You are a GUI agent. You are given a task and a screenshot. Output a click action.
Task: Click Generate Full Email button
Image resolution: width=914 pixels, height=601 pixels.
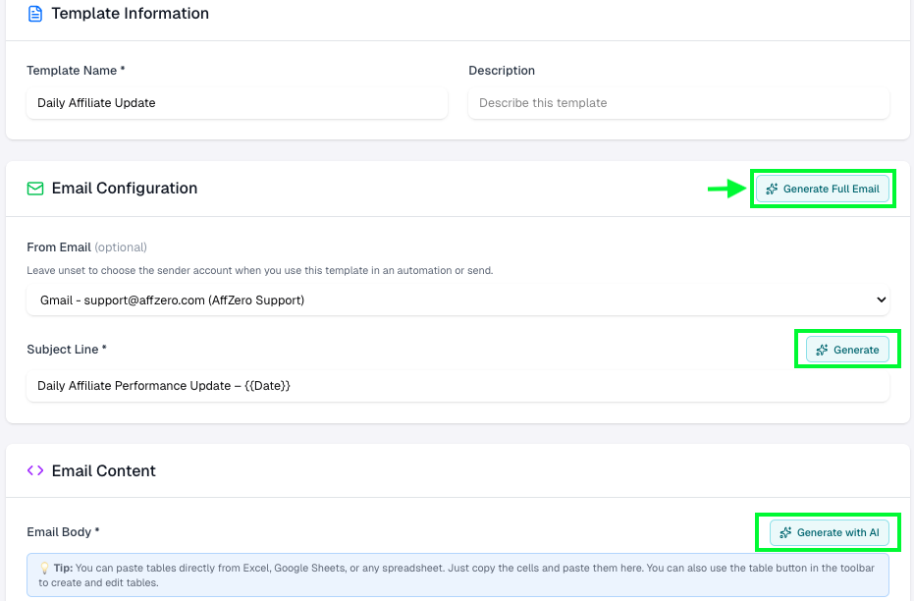pyautogui.click(x=822, y=189)
